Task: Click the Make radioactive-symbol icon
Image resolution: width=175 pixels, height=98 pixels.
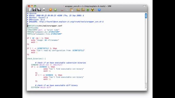Action: [92, 10]
